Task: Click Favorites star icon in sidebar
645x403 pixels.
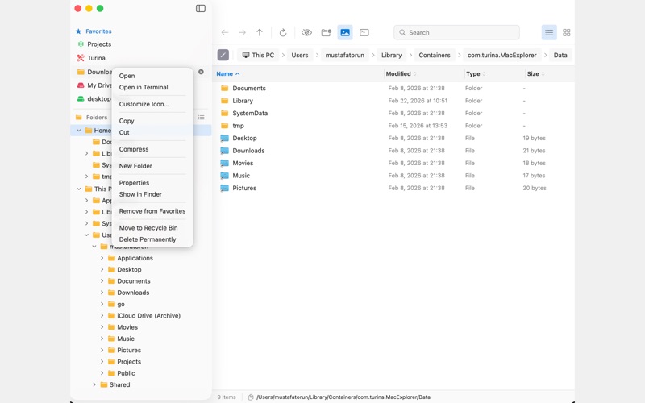Action: coord(78,31)
